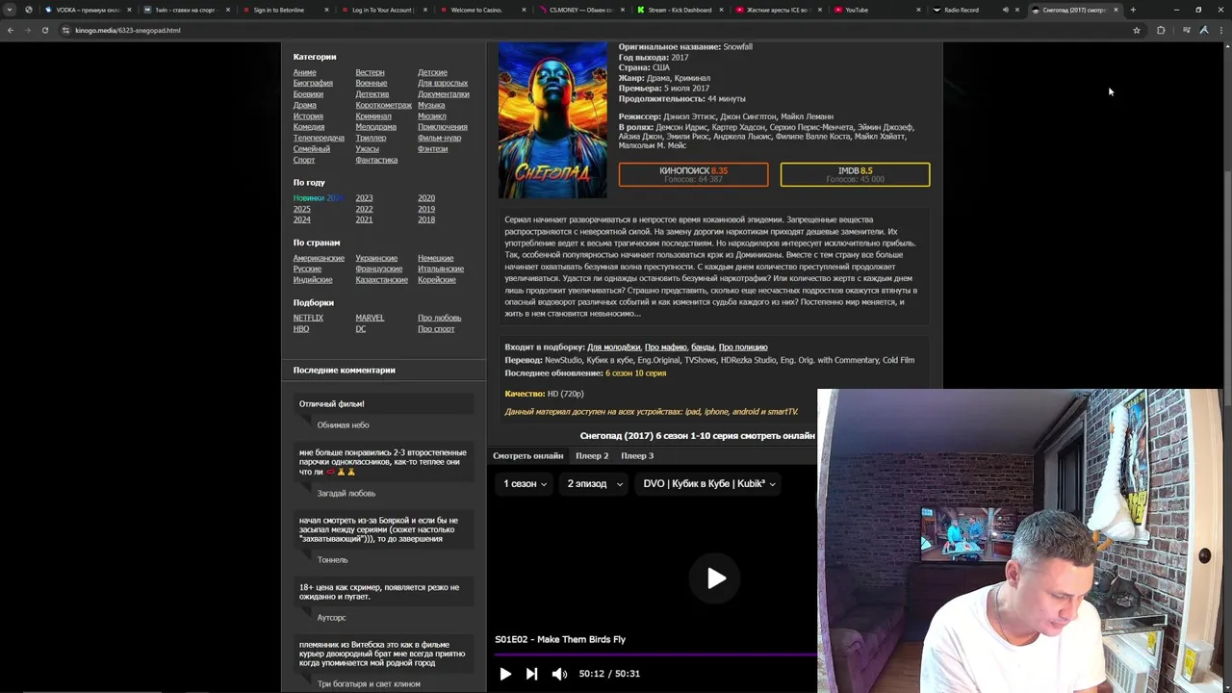The image size is (1232, 693).
Task: Open the 'Новинки' by-year link
Action: pos(318,198)
